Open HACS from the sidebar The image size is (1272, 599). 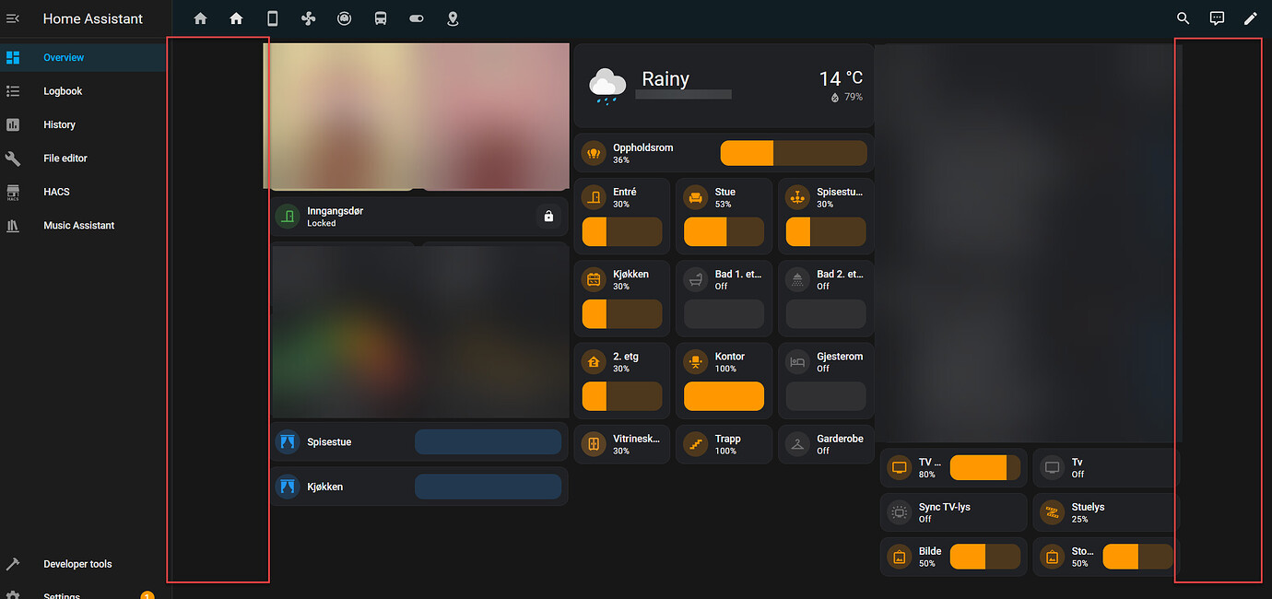tap(56, 192)
